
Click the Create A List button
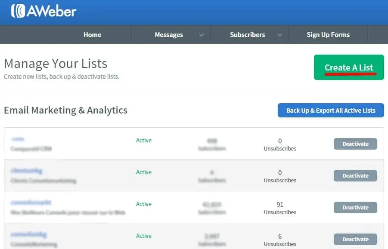pos(349,67)
